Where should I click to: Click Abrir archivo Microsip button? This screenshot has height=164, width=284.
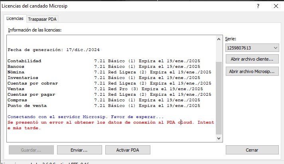[252, 71]
